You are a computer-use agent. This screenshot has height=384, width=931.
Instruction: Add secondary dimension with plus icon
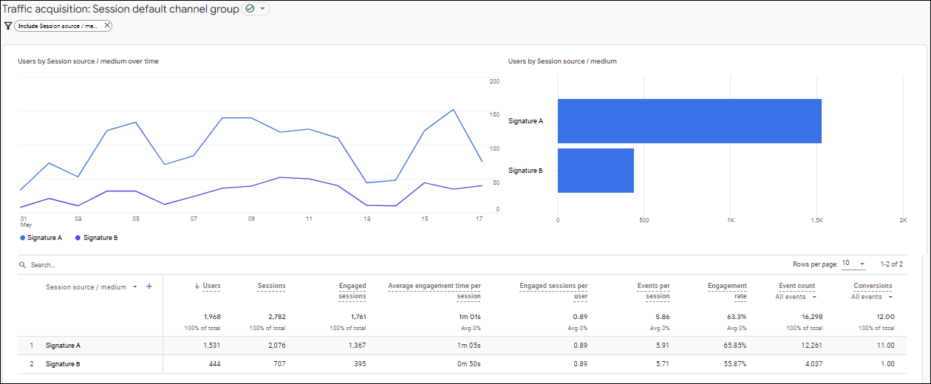149,287
